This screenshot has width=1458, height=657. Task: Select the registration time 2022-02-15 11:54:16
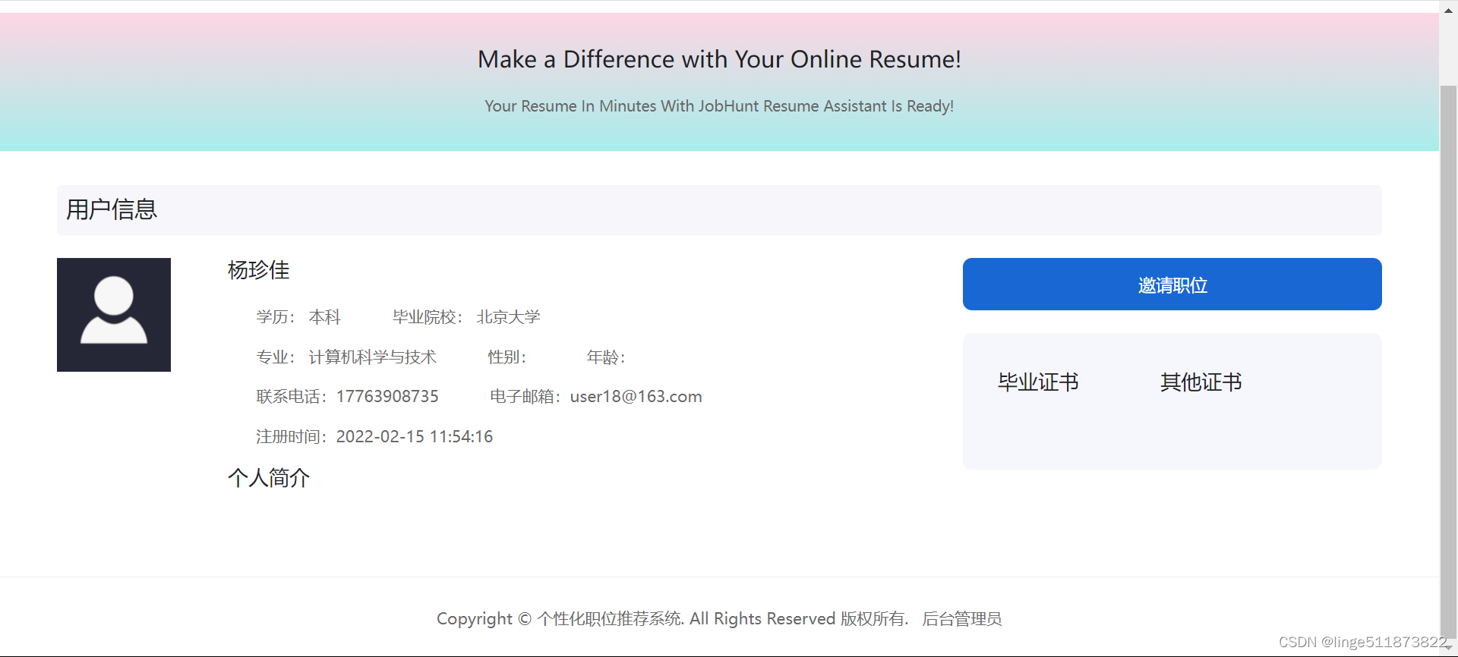415,437
